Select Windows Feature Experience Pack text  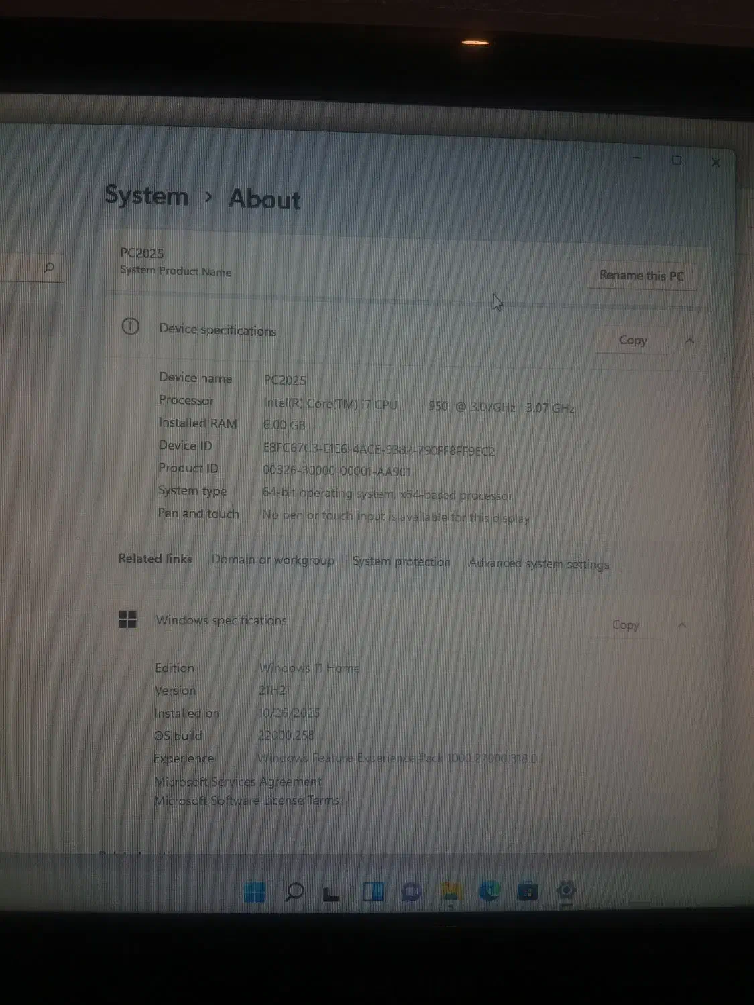click(x=397, y=758)
